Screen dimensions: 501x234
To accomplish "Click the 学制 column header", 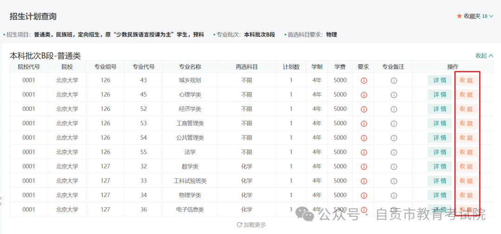I will [x=317, y=67].
